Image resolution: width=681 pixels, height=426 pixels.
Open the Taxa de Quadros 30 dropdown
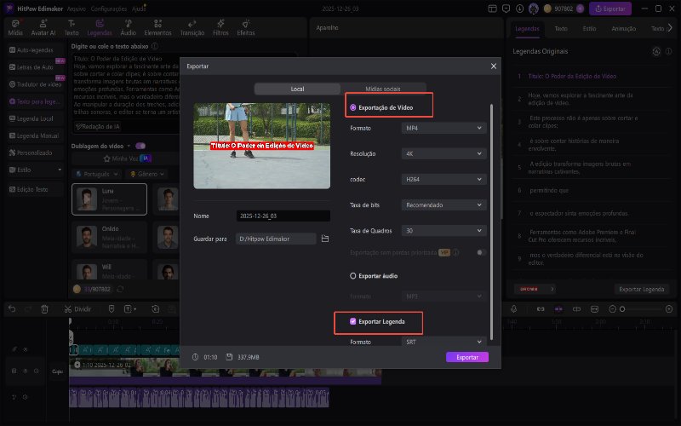tap(444, 231)
